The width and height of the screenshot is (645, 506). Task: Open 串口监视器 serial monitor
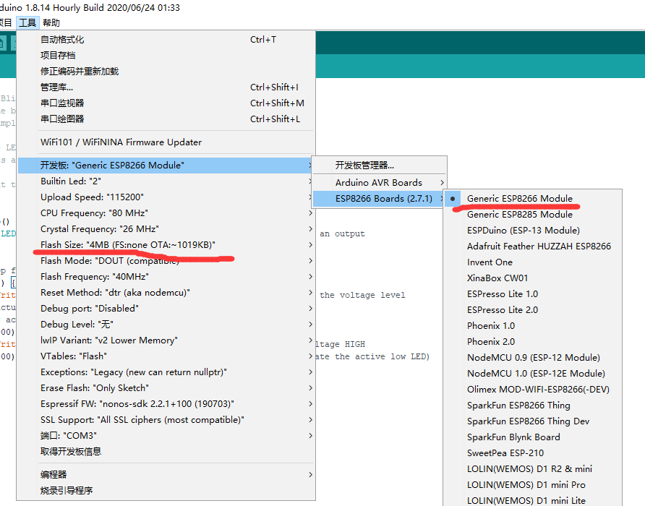[x=166, y=103]
